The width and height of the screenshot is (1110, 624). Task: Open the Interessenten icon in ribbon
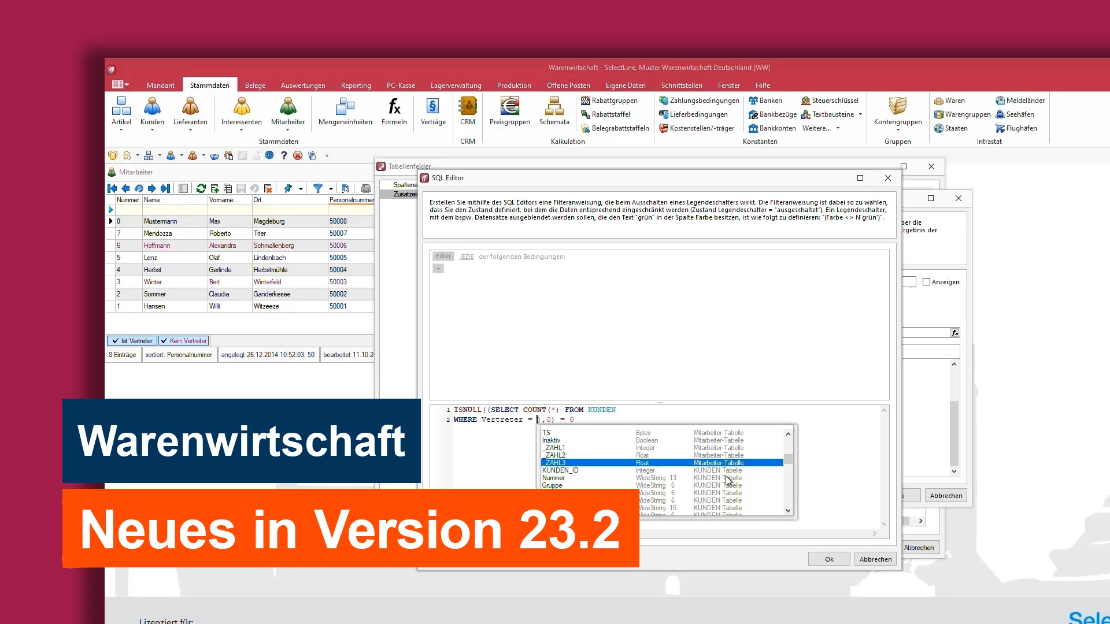[x=242, y=107]
